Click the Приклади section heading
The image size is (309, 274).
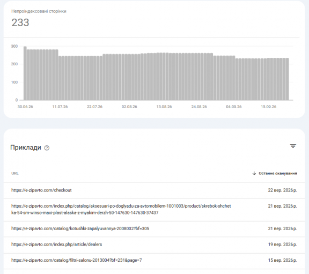click(26, 148)
